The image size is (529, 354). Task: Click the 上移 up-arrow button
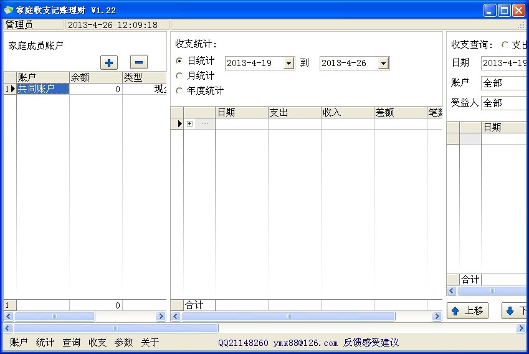click(467, 311)
